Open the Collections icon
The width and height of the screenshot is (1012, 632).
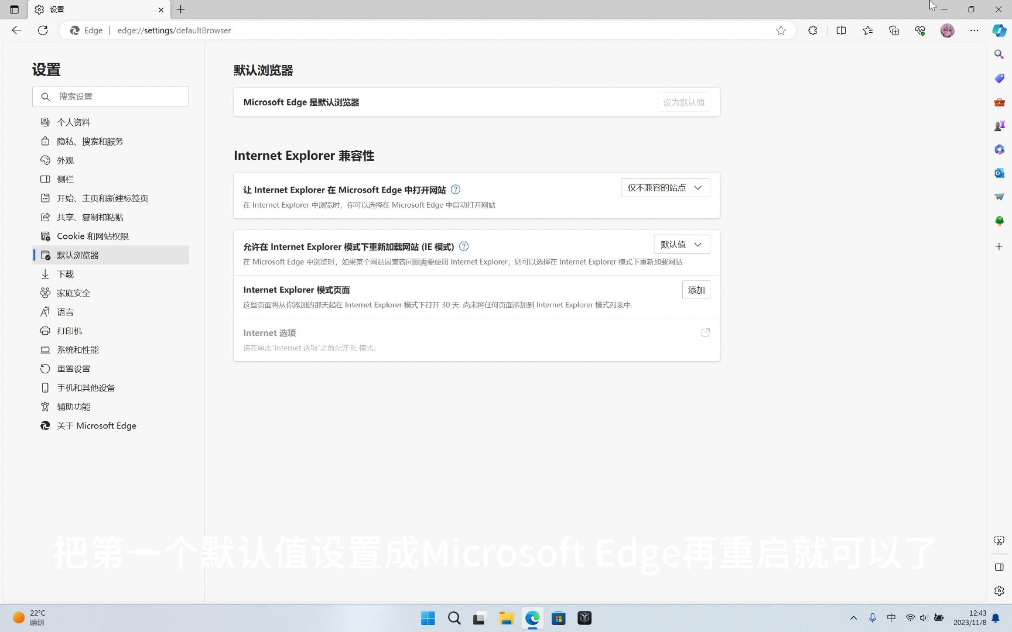[x=894, y=30]
